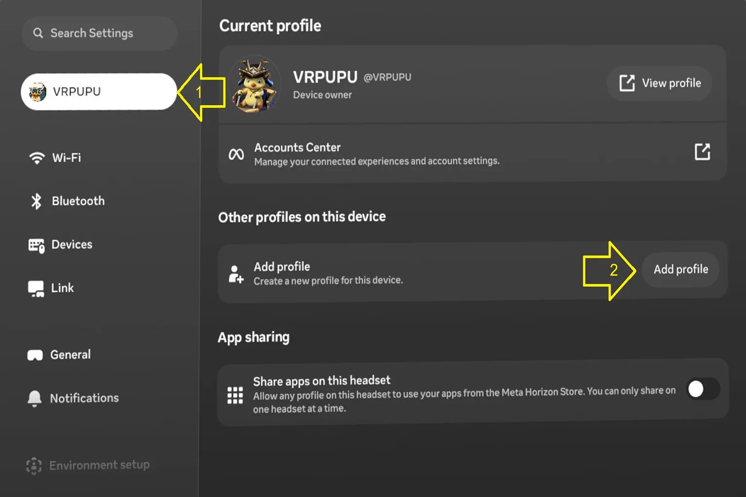Click Accounts Center external-link icon
746x497 pixels.
click(702, 152)
